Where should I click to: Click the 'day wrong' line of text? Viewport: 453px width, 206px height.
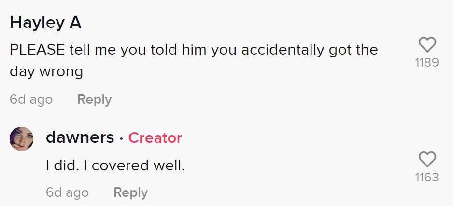point(46,71)
